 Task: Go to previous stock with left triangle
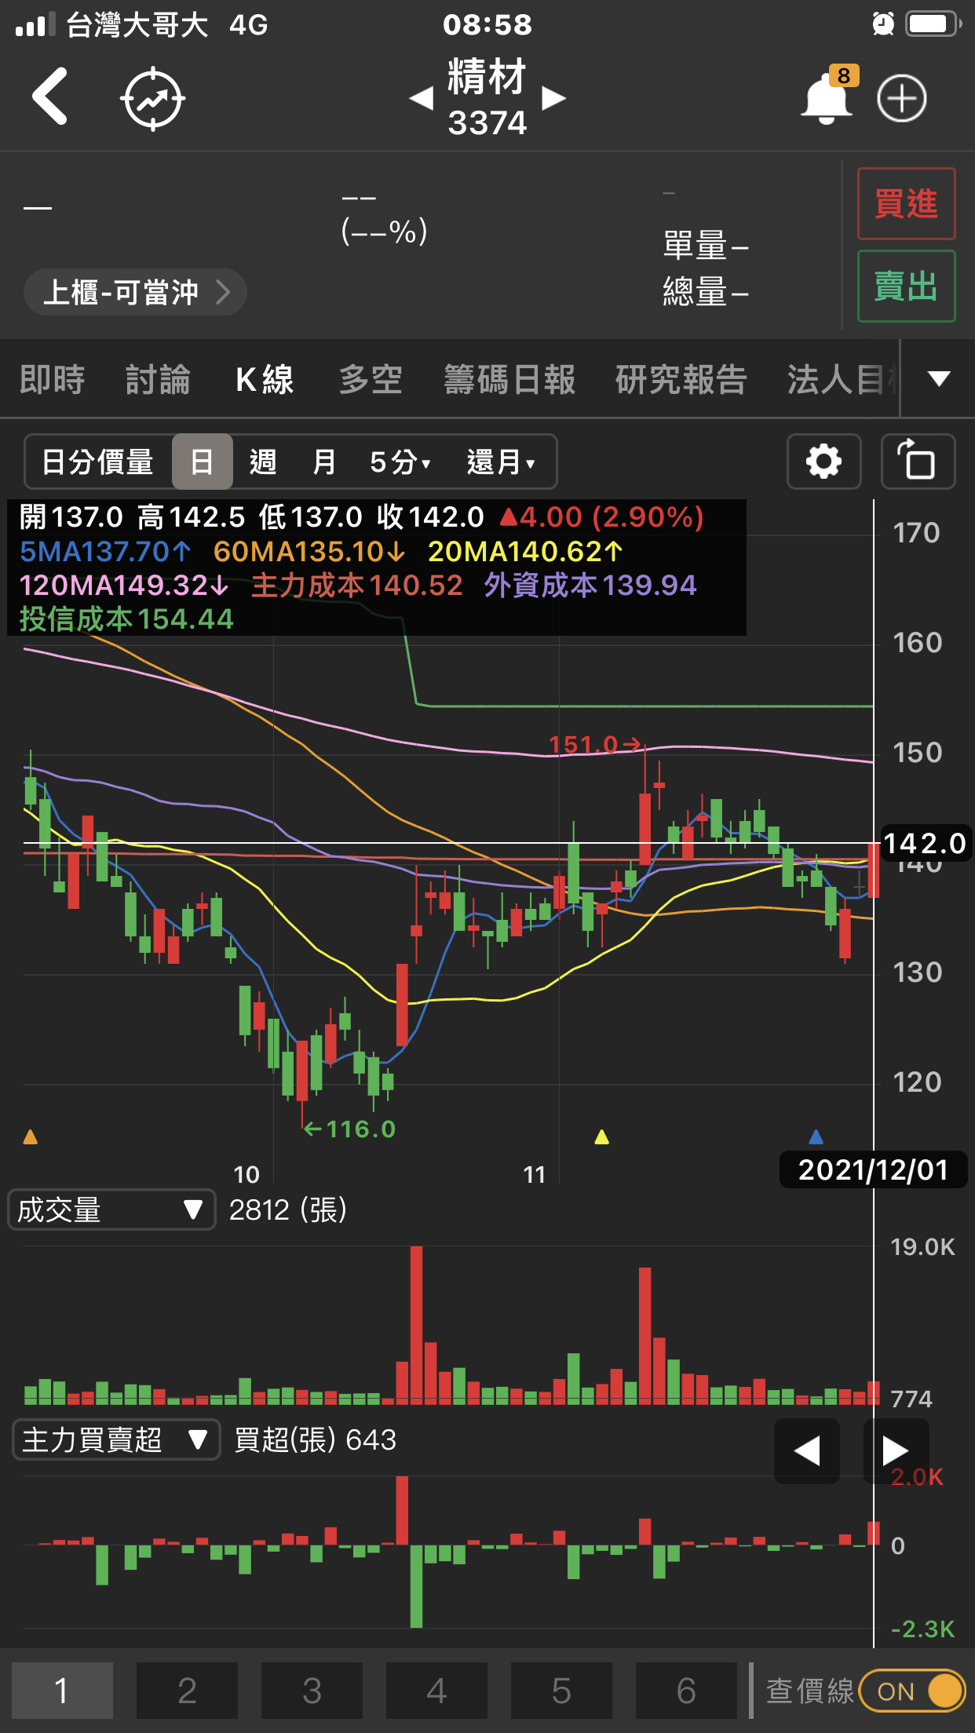[x=422, y=99]
